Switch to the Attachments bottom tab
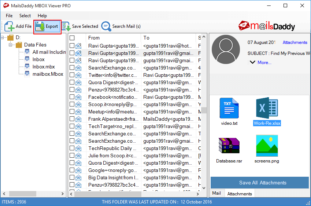 (x=240, y=194)
